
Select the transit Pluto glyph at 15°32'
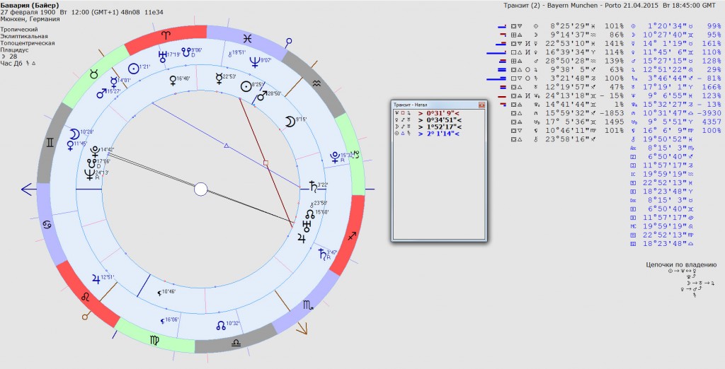click(336, 158)
